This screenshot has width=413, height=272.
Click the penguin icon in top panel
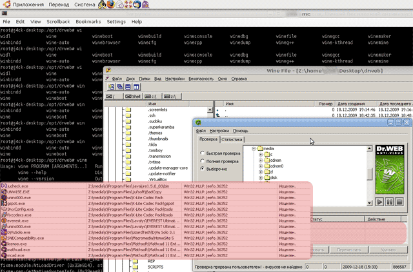(102, 5)
